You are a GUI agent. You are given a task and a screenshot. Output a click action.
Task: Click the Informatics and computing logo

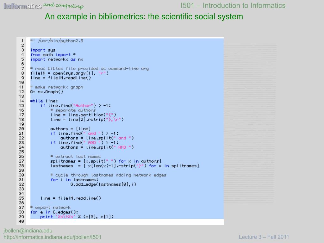44,6
